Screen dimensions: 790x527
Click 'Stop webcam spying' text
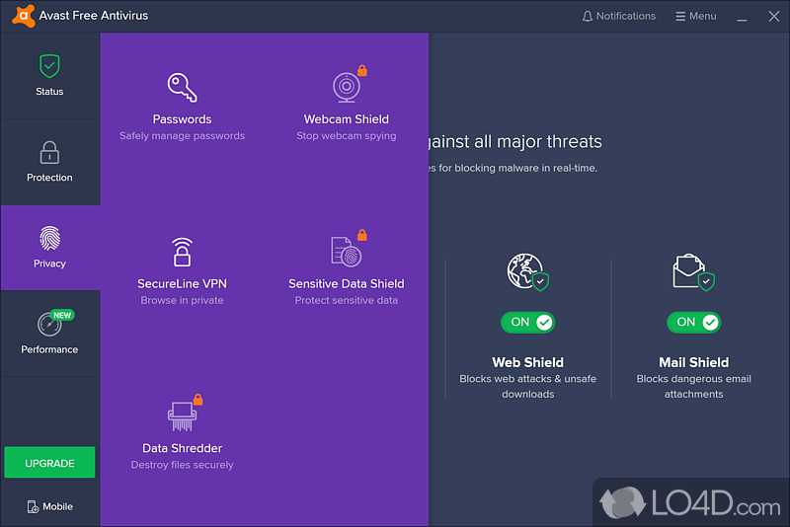pos(347,136)
